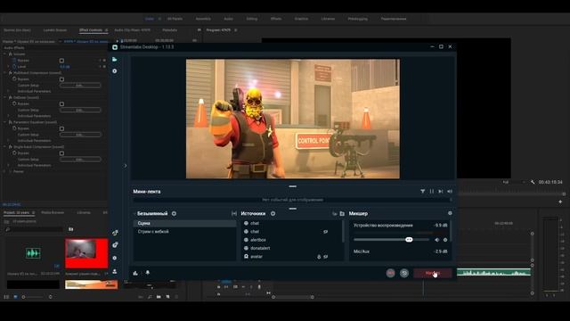Open the Streamlabs editor folder icon in sidebar
Viewport: 570px width, 321px height.
coord(115,60)
